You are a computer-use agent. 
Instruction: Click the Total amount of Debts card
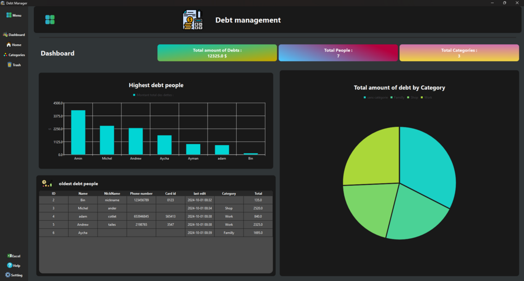[x=217, y=53]
